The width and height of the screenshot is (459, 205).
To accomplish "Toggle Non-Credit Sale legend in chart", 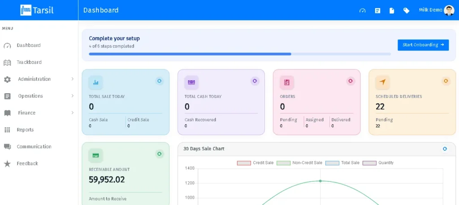I will (299, 163).
